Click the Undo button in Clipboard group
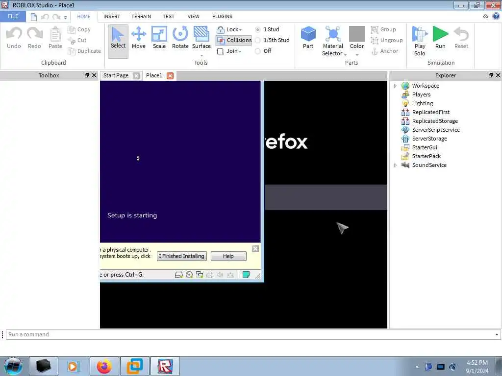The width and height of the screenshot is (502, 376). (x=14, y=38)
